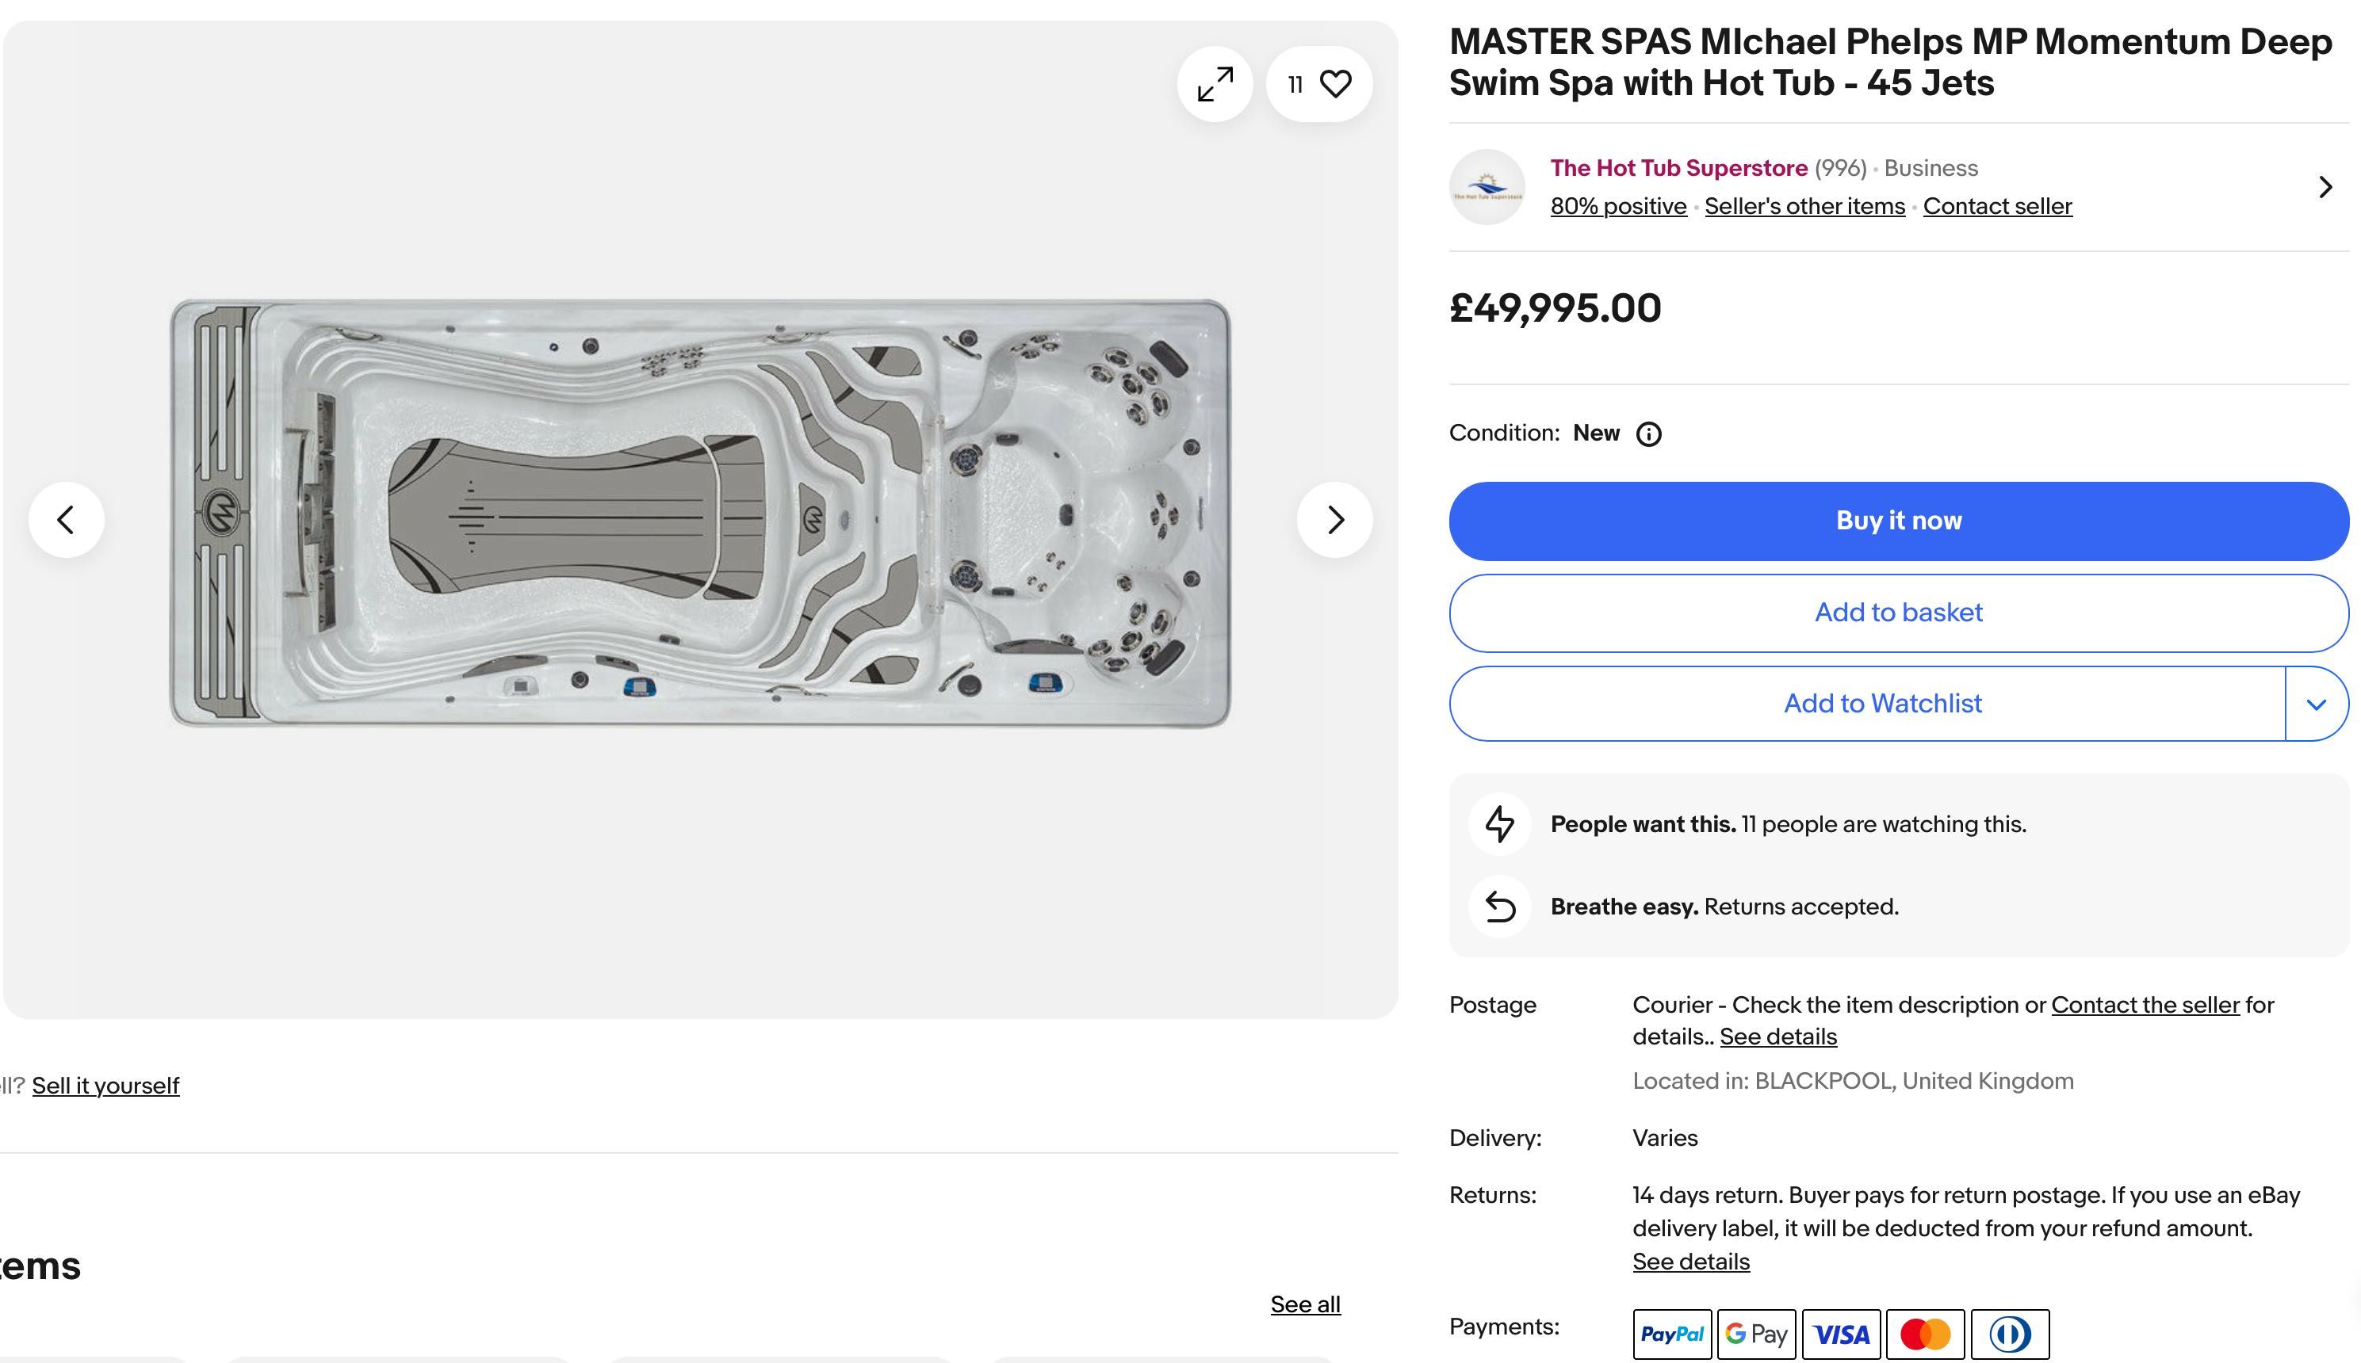Click the Google Pay payment icon
2361x1363 pixels.
[x=1756, y=1334]
